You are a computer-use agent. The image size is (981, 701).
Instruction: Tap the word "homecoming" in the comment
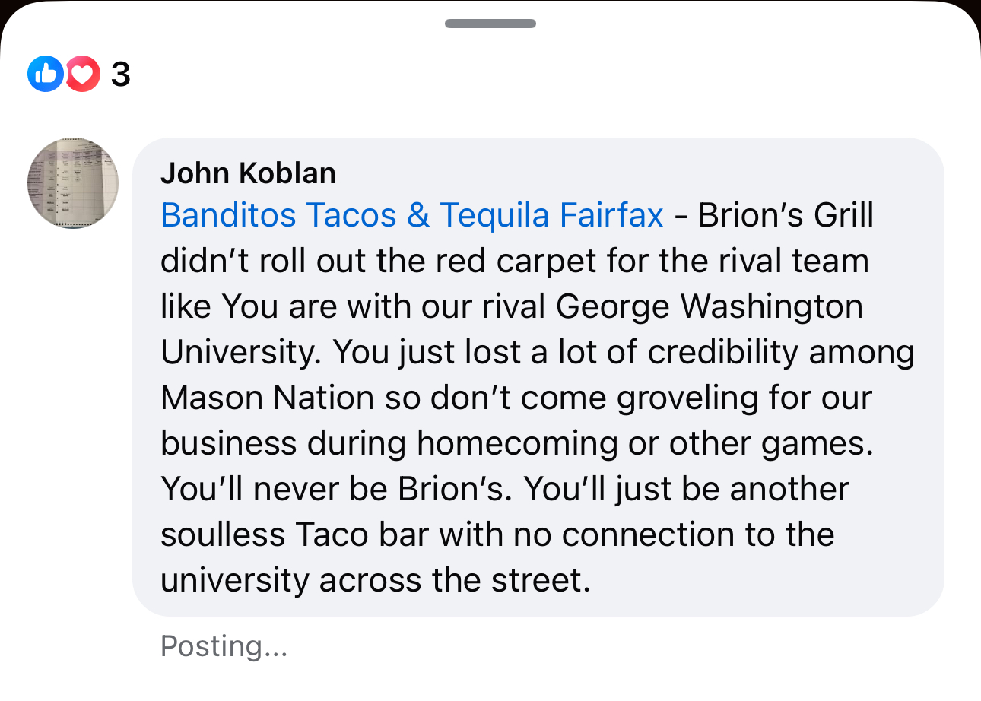click(x=505, y=443)
